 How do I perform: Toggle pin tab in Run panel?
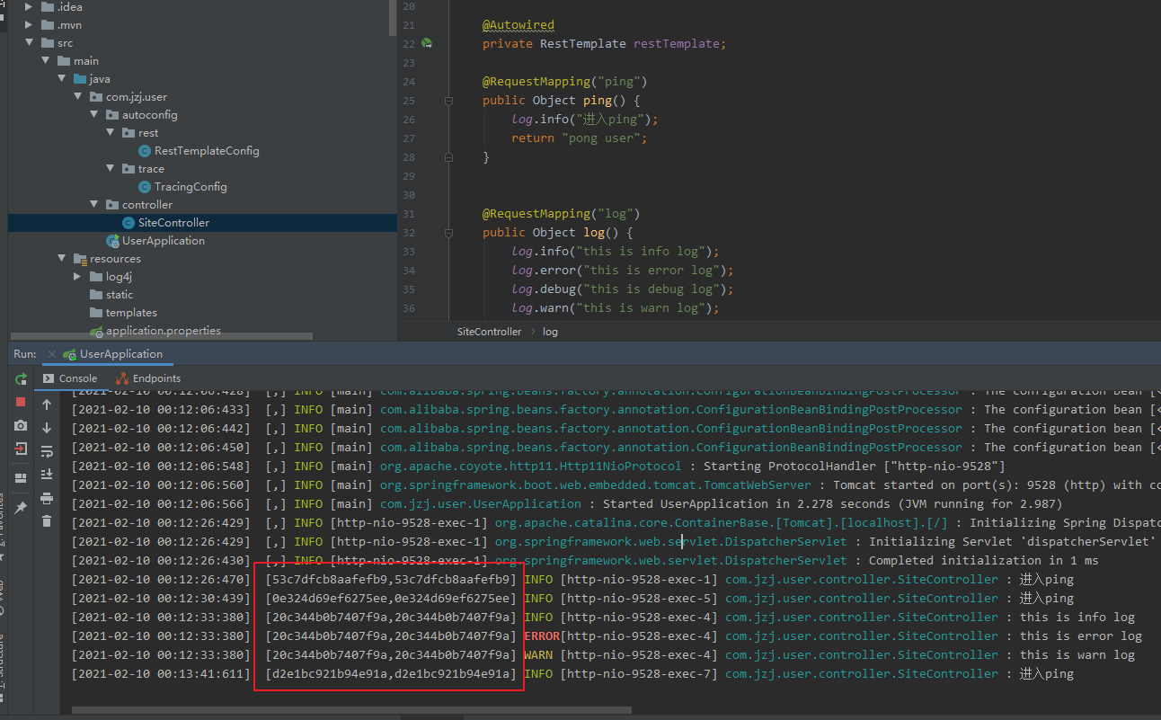click(21, 509)
